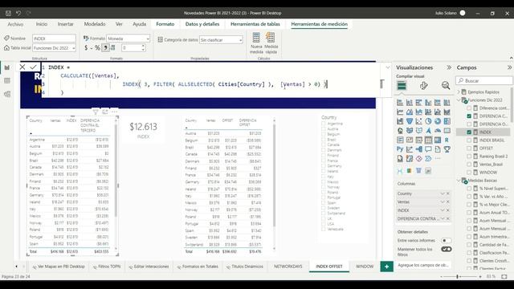Uncheck the DIFERENCIA C... field checkbox
The height and width of the screenshot is (289, 514).
point(469,116)
